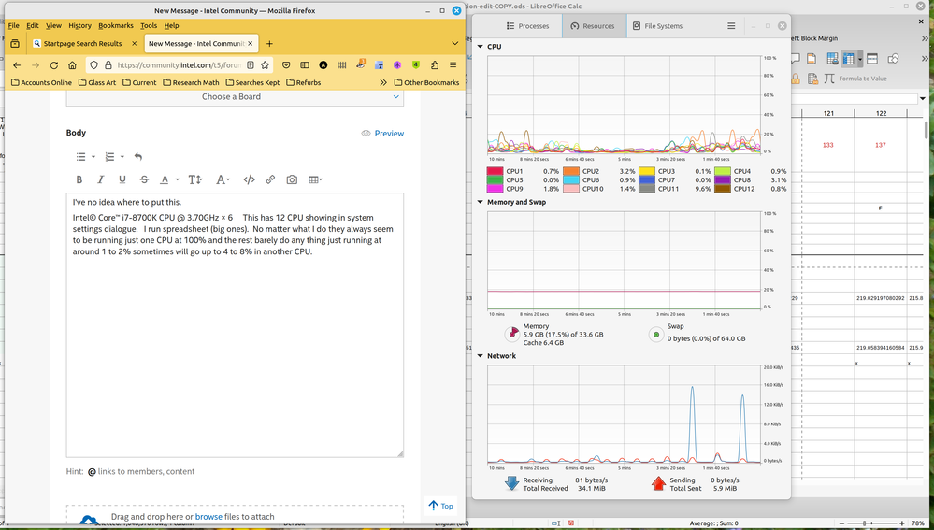Open the font family dropdown
Viewport: 934px width, 530px height.
click(x=223, y=179)
